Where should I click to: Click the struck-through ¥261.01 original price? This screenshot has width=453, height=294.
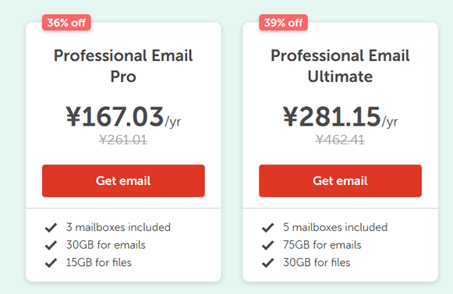tap(123, 140)
